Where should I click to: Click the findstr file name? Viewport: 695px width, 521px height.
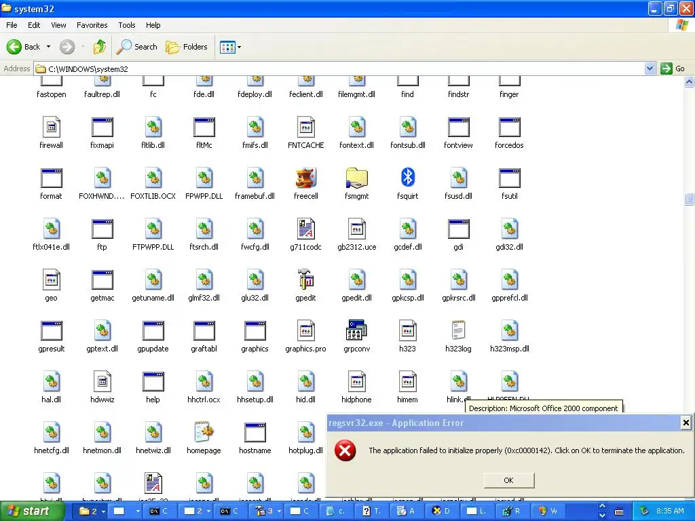click(x=458, y=94)
